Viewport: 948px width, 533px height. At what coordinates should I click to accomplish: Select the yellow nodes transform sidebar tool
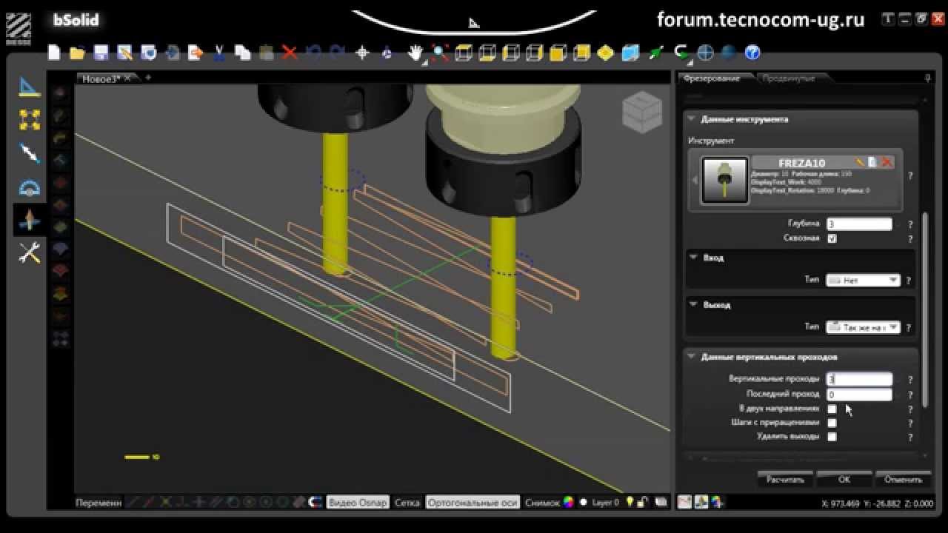(x=30, y=120)
